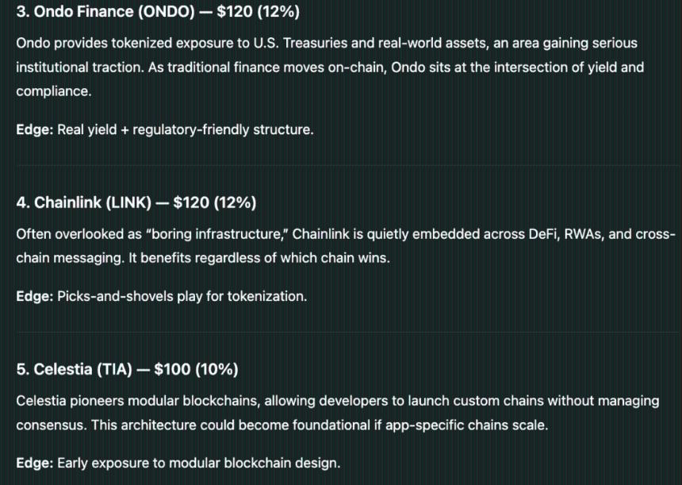Image resolution: width=682 pixels, height=485 pixels.
Task: Click the Celestia section heading
Action: point(127,370)
